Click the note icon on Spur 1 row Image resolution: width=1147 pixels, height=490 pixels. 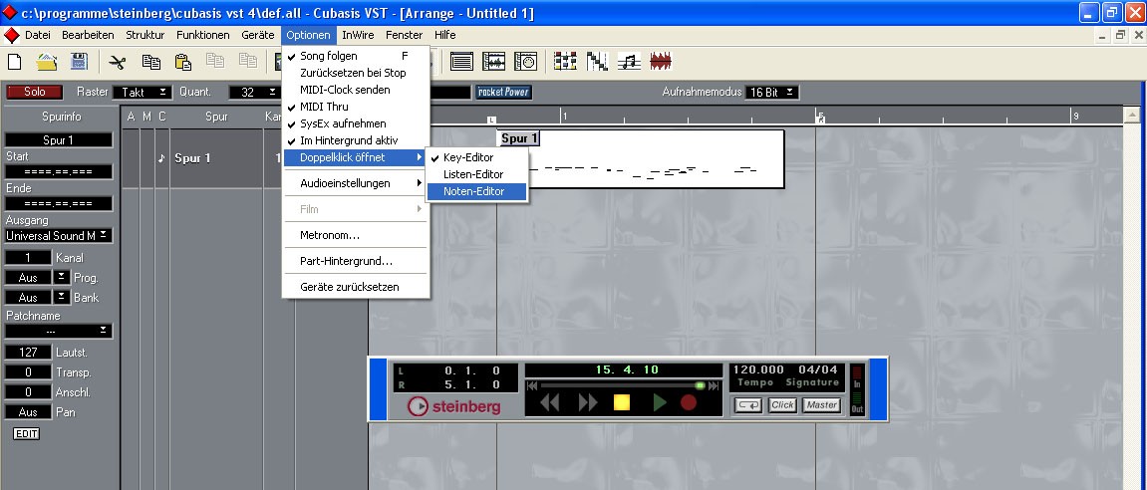[x=161, y=158]
